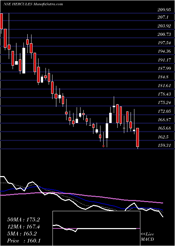
Task: Click the 194.36 price level label
Action: [164, 51]
